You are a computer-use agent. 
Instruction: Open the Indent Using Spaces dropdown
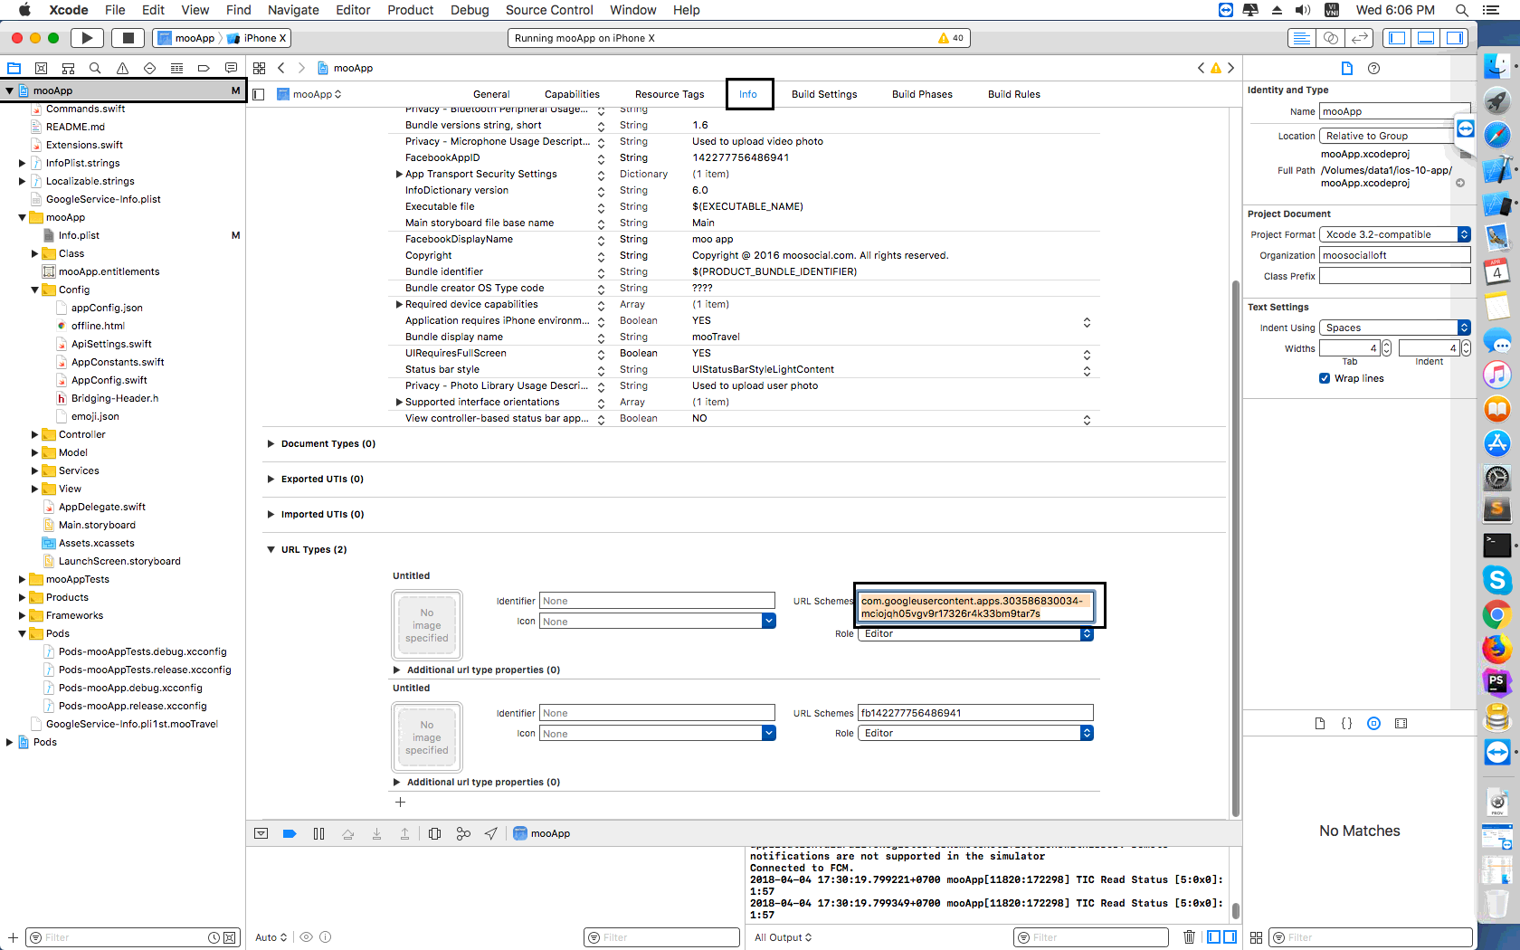pos(1394,328)
